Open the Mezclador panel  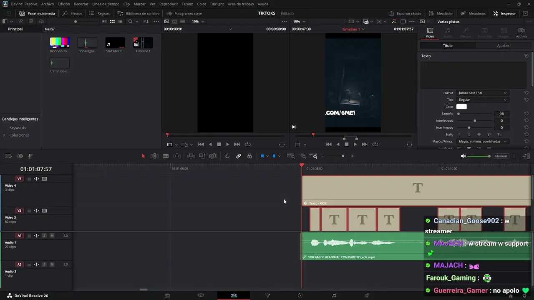(441, 13)
